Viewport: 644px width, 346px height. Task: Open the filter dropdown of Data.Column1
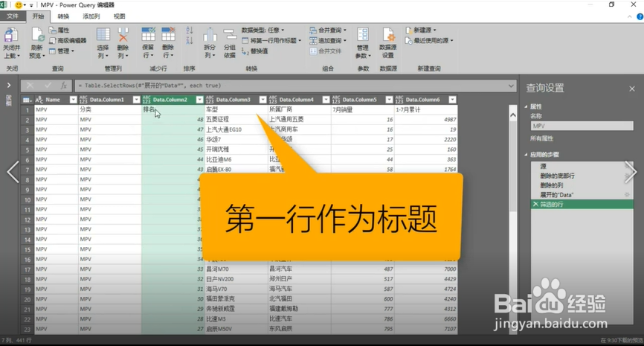point(136,100)
